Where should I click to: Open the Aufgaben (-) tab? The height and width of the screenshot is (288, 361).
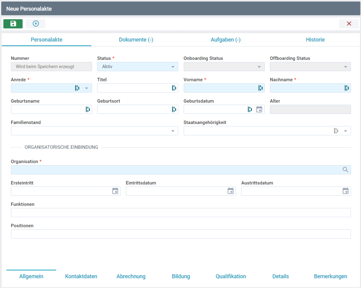(225, 40)
